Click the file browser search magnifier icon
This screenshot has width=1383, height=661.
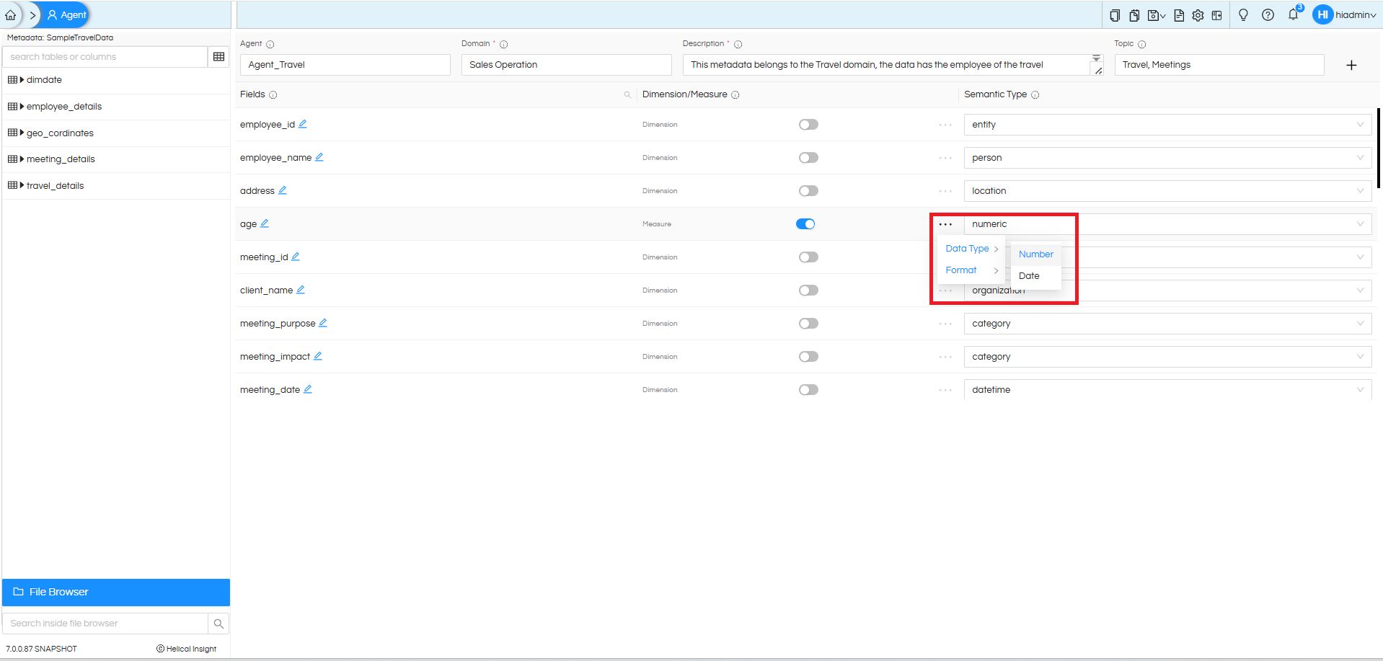[219, 624]
